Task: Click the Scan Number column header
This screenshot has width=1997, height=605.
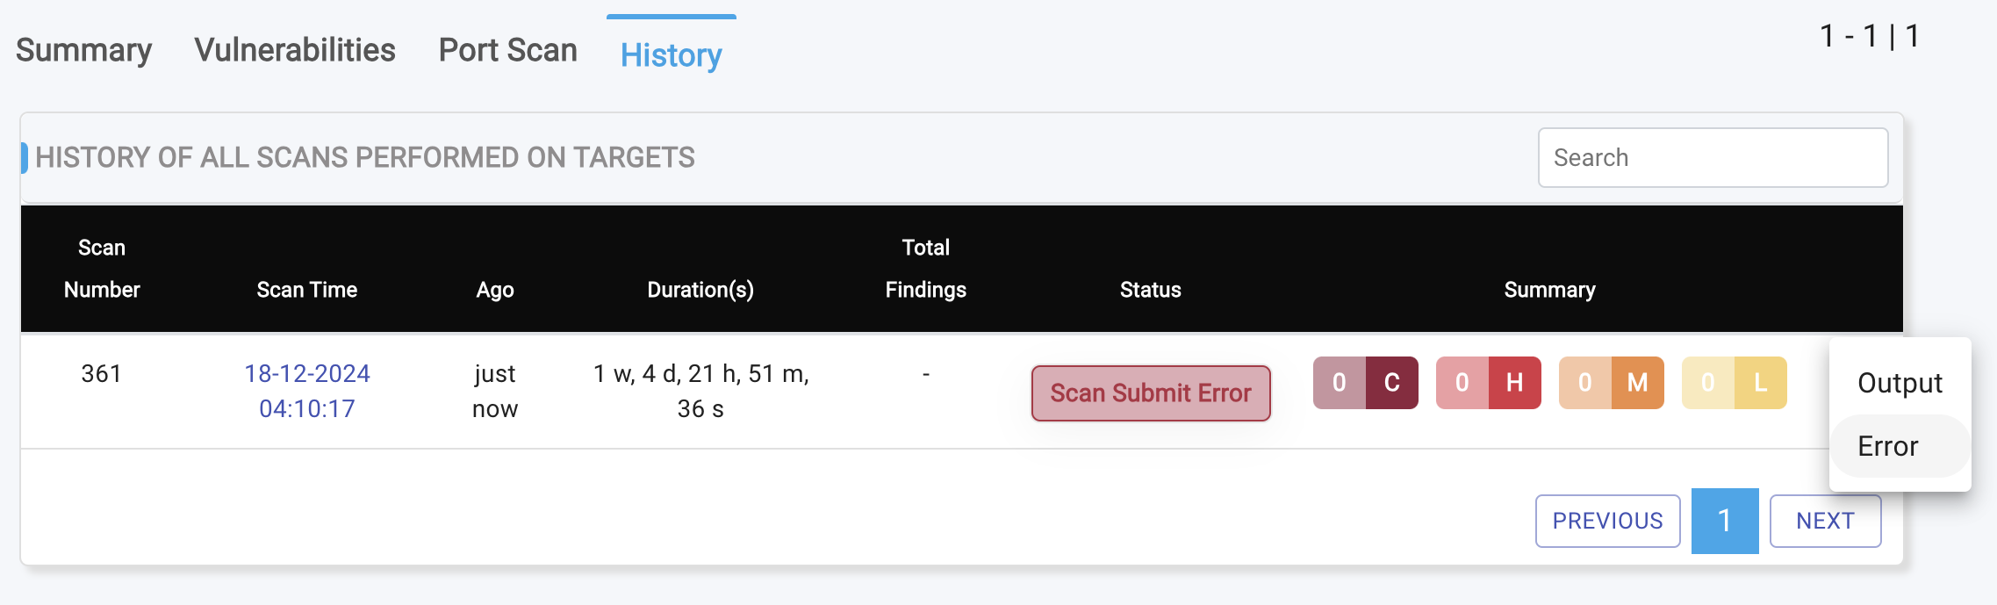Action: click(102, 269)
